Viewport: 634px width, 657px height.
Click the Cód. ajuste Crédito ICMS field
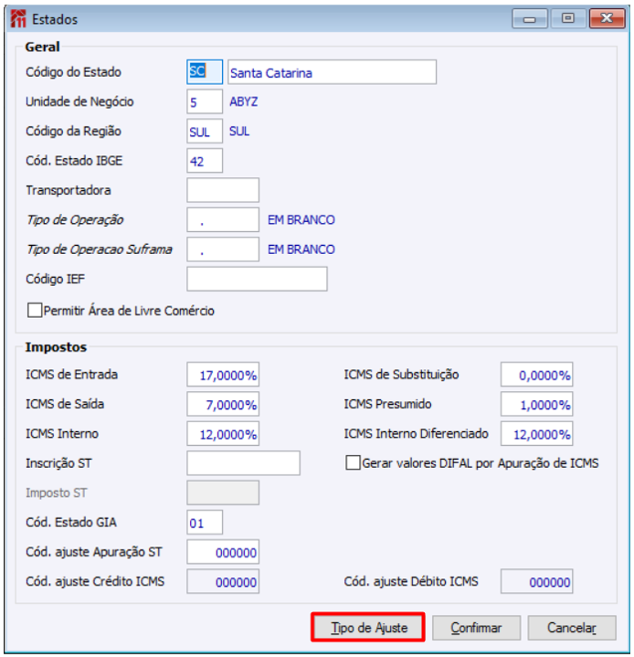click(223, 581)
